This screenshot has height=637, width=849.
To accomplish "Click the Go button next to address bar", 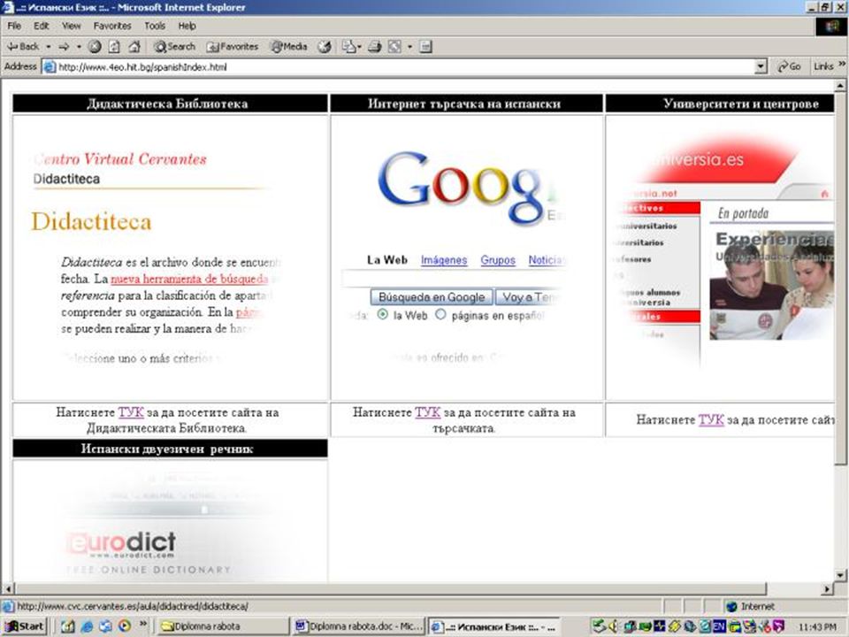I will 789,66.
